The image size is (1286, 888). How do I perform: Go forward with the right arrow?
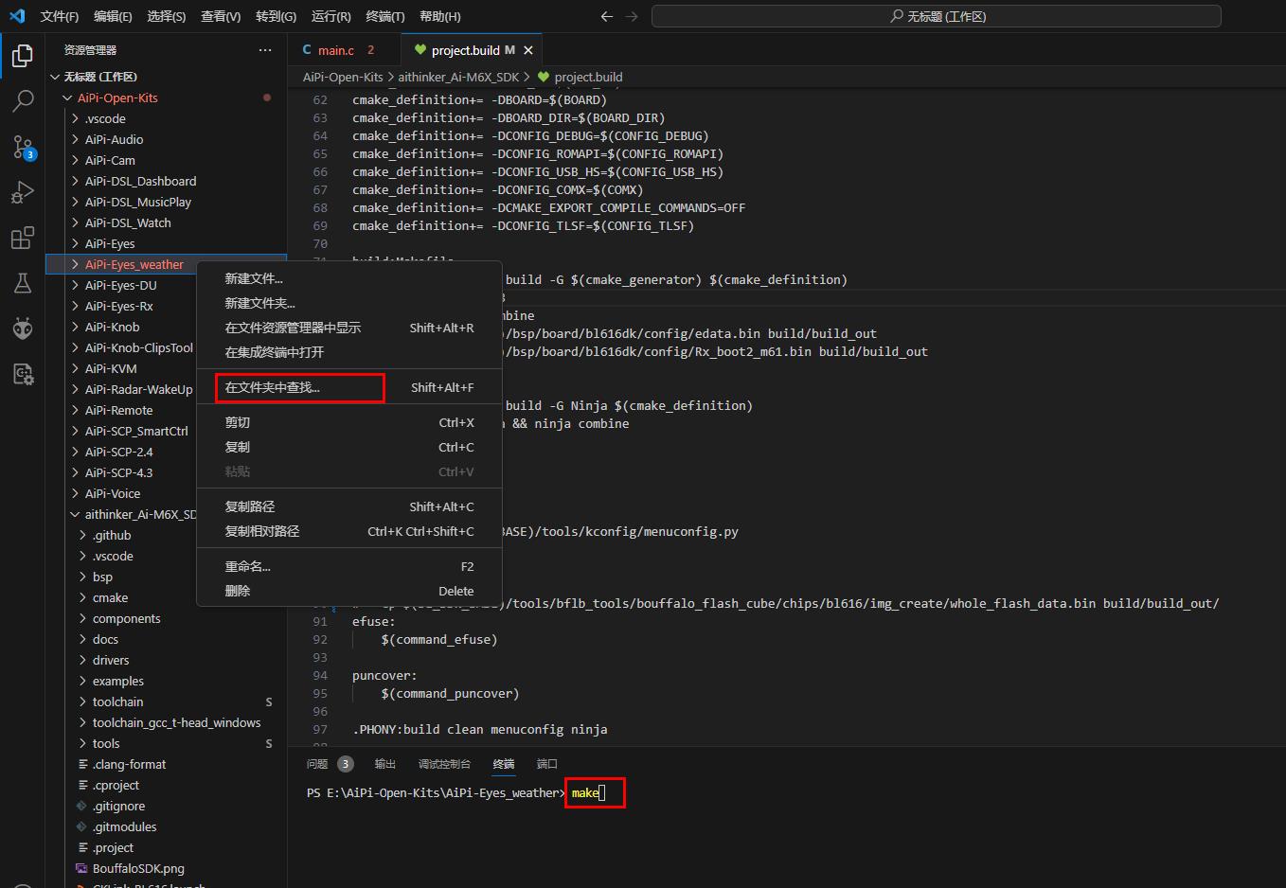tap(632, 16)
